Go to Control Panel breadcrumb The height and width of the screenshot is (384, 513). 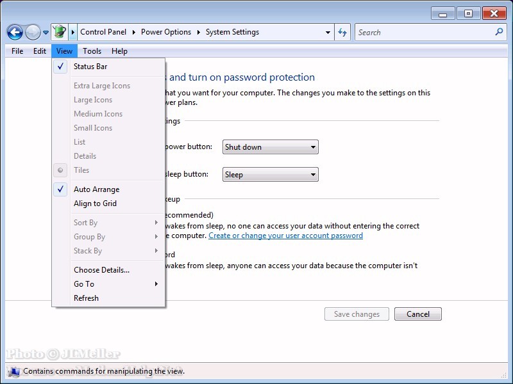(x=103, y=32)
